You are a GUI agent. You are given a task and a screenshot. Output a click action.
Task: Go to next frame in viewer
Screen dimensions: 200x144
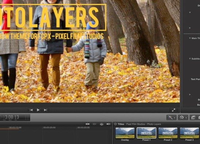pos(45,110)
